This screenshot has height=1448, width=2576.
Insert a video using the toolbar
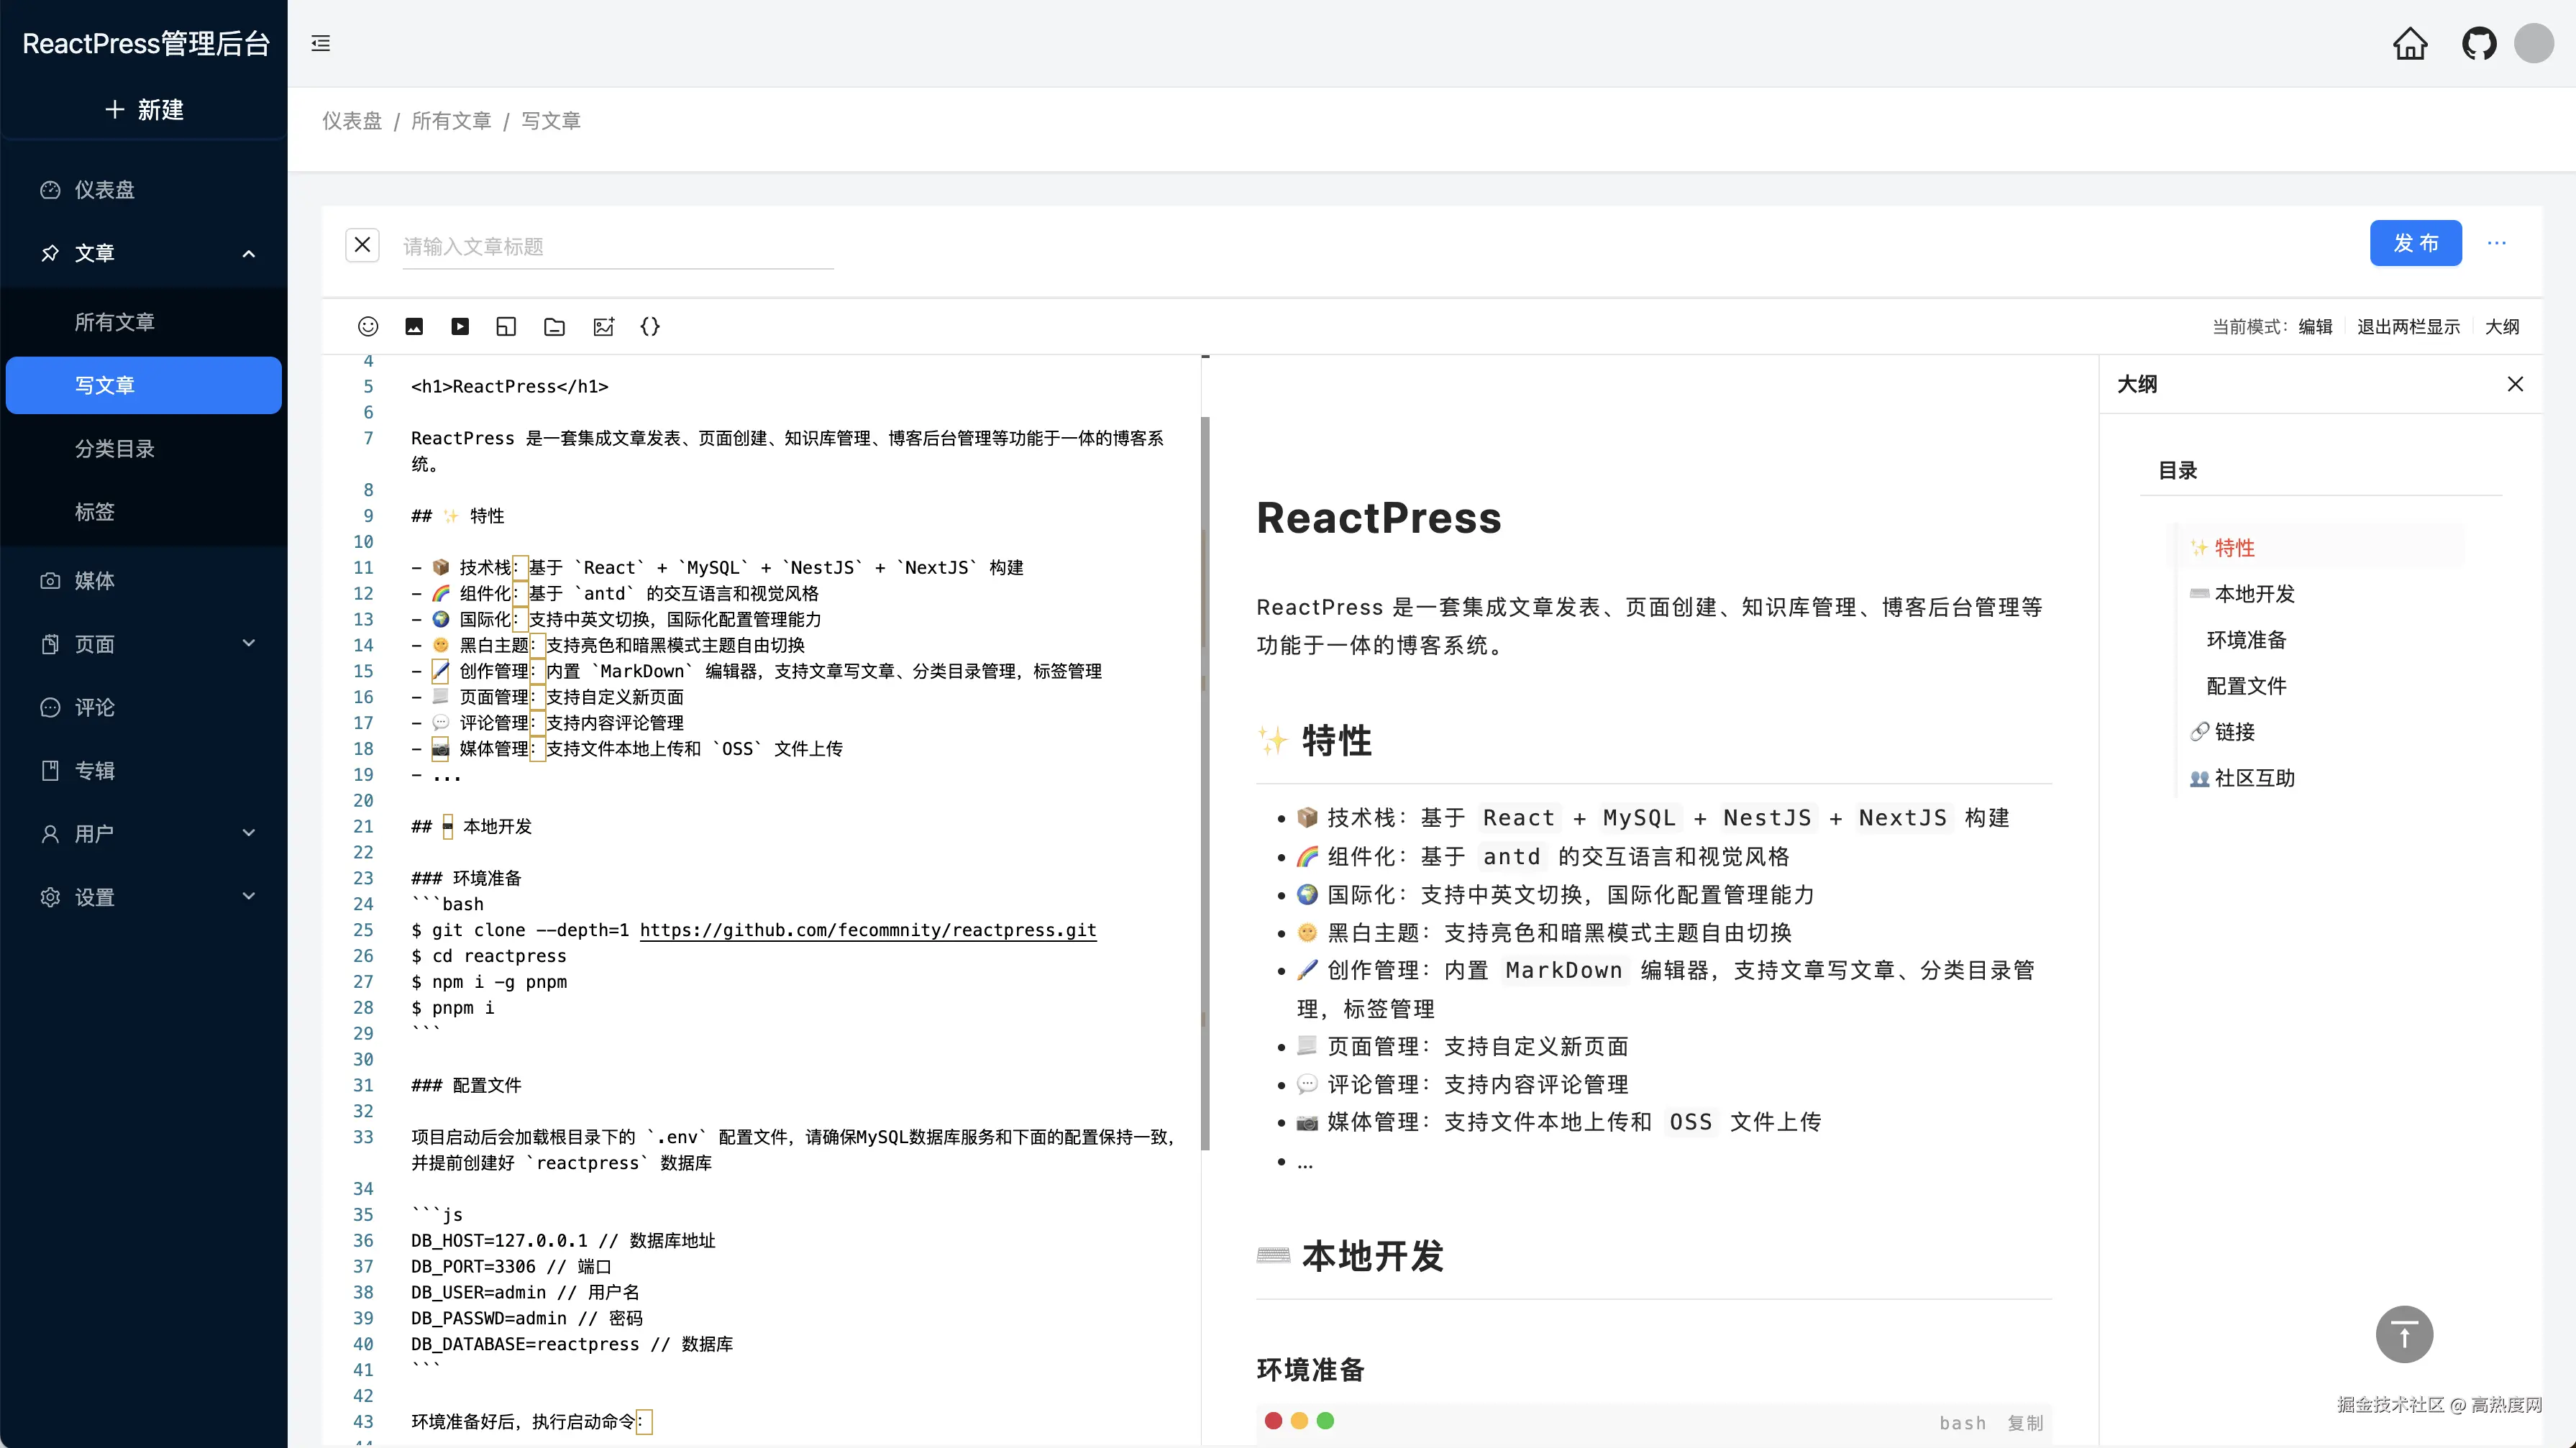point(460,326)
